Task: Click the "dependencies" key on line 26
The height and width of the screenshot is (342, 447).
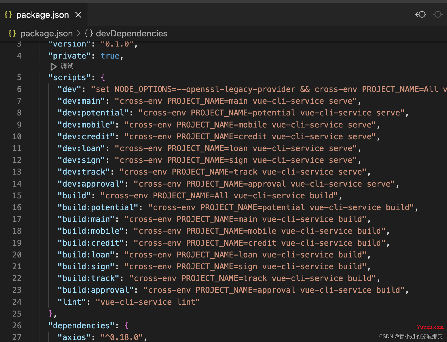Action: [x=81, y=326]
